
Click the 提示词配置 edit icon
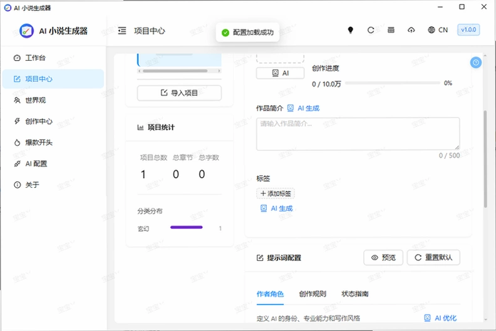(x=260, y=258)
